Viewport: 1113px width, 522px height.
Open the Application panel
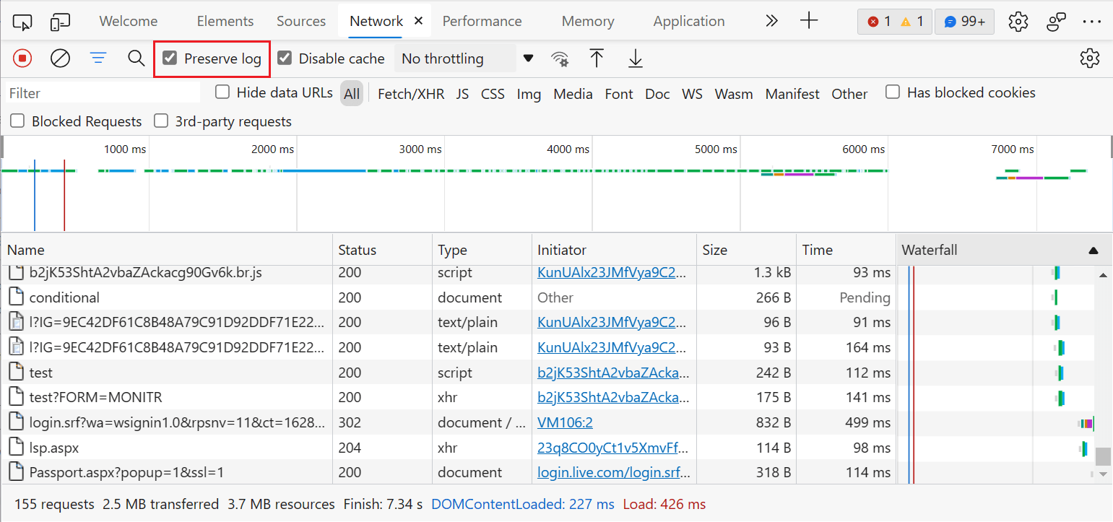(x=688, y=21)
